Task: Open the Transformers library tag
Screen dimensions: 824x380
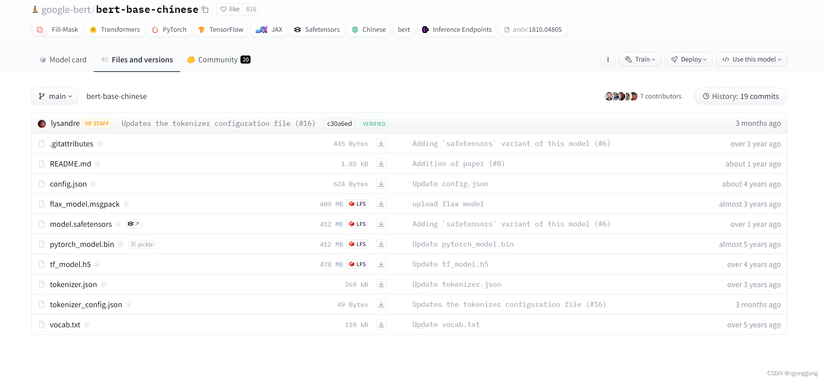Action: point(115,30)
